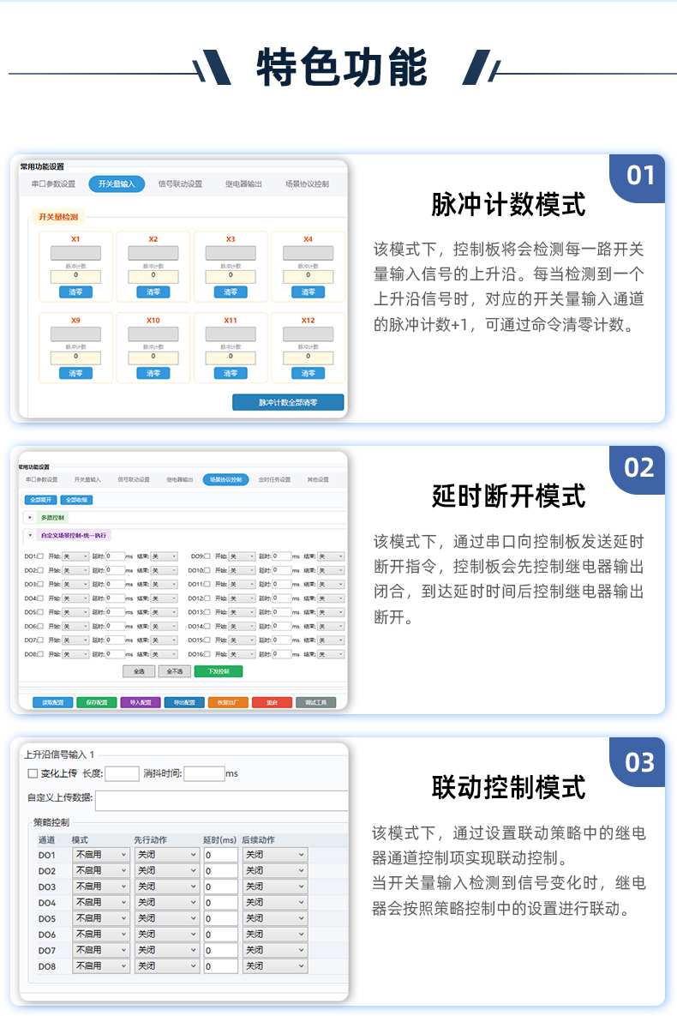This screenshot has height=1016, width=677.
Task: Open 继电器输出 tab in pulse-count panel
Action: tap(243, 184)
